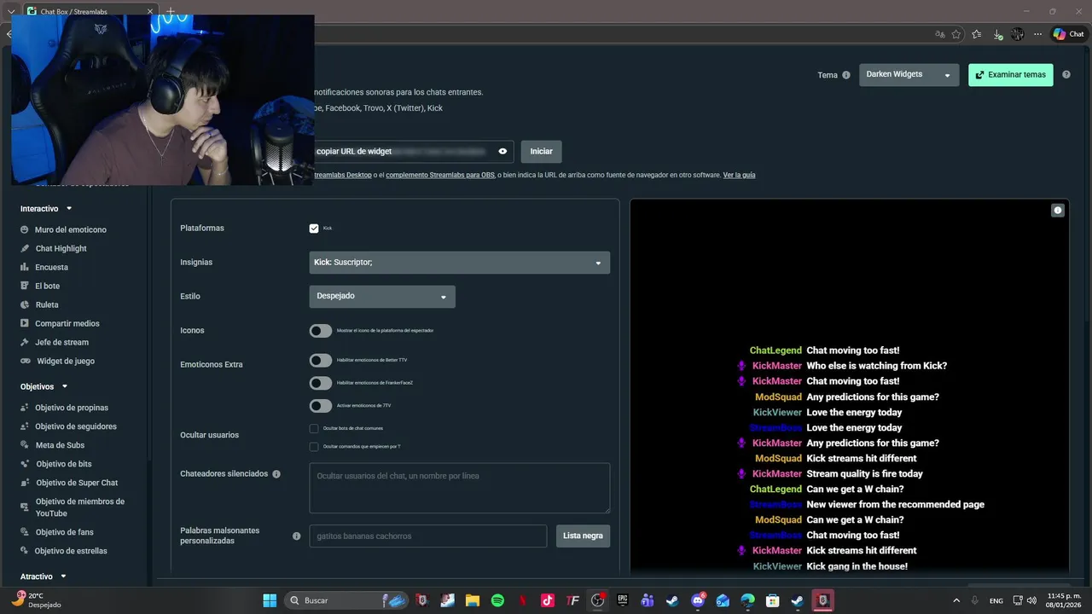Viewport: 1092px width, 614px height.
Task: Open the Ver la guía link
Action: tap(739, 175)
